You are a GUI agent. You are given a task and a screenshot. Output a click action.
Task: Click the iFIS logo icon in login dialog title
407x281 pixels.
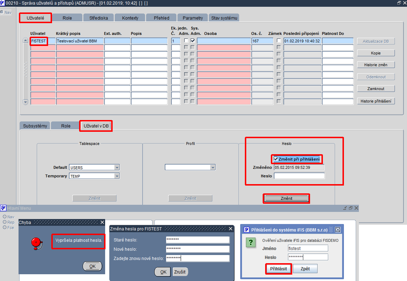247,230
